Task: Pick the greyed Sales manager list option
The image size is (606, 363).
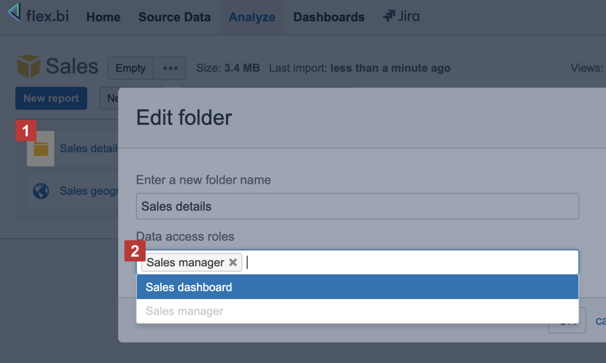Action: pyautogui.click(x=184, y=311)
